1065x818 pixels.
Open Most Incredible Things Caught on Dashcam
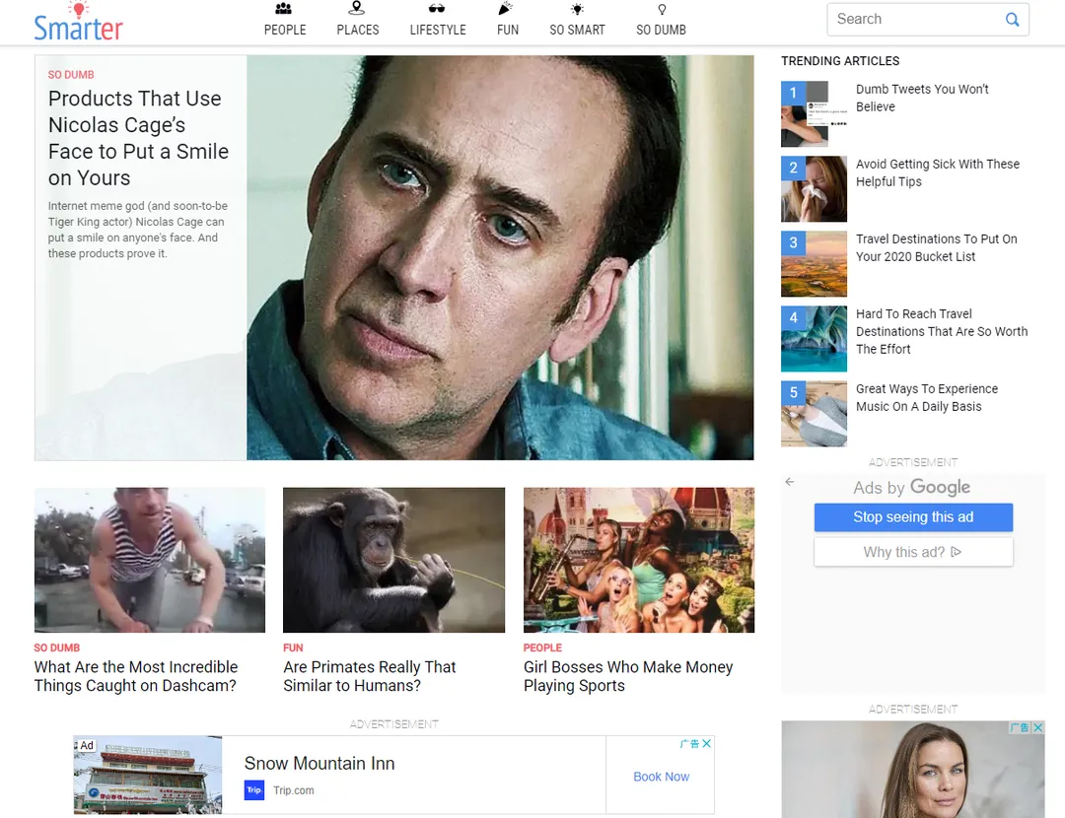tap(136, 676)
